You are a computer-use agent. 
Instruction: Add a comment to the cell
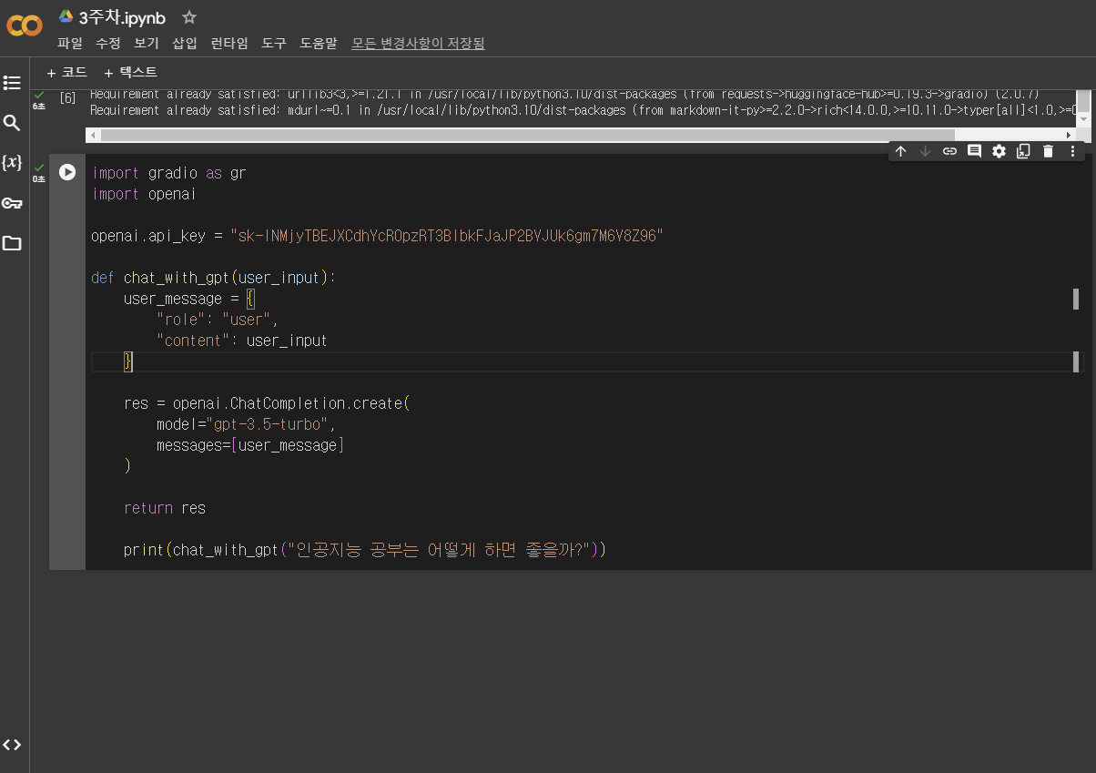pyautogui.click(x=974, y=151)
